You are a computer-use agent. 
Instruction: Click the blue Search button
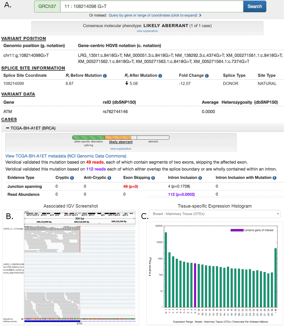pyautogui.click(x=255, y=7)
